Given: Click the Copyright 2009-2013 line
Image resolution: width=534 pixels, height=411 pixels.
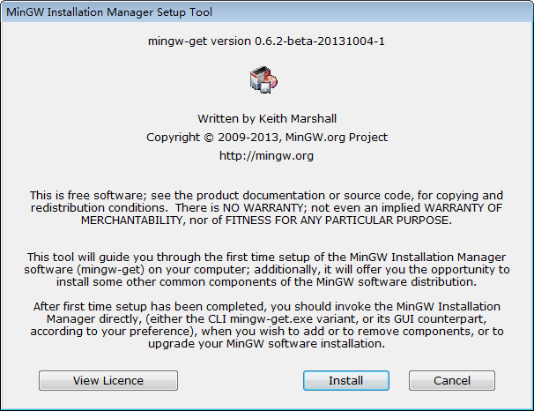Looking at the screenshot, I should (x=266, y=137).
